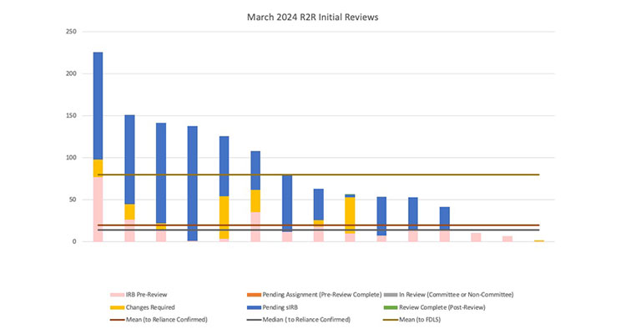
Task: Select the yellow segment of the tallest bar
Action: point(98,168)
